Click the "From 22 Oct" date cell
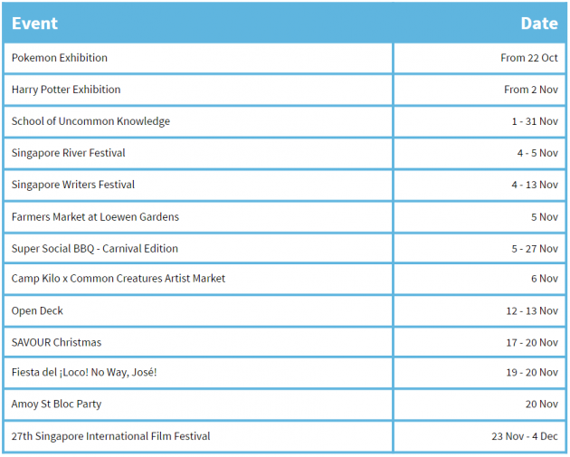Screen dimensions: 570x457 [x=528, y=58]
